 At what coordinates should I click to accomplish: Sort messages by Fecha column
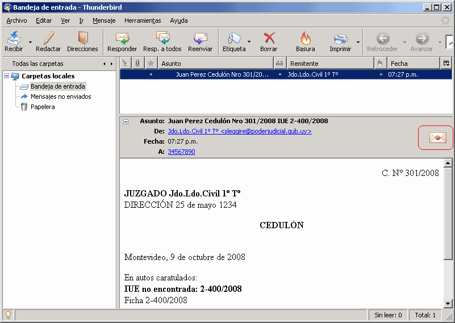tap(414, 63)
